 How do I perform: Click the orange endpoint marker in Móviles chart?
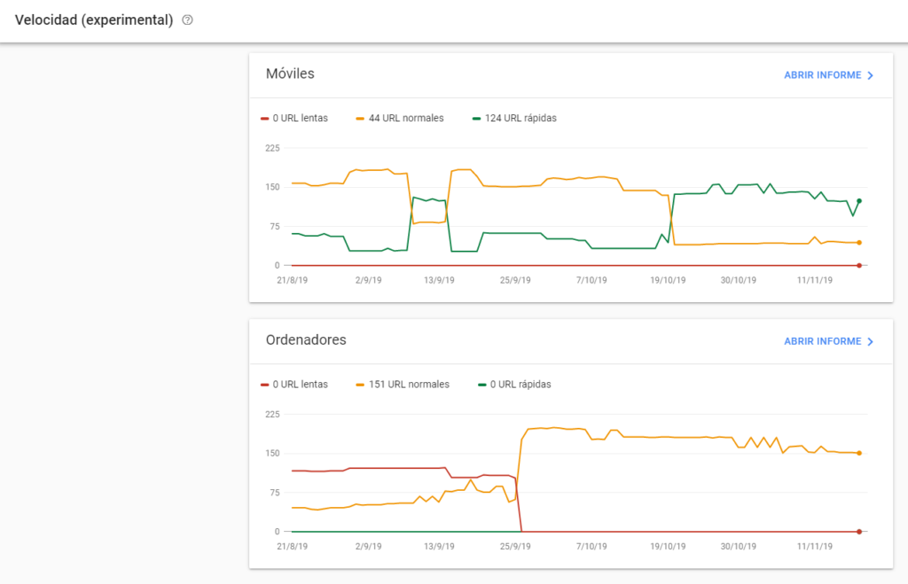coord(859,243)
